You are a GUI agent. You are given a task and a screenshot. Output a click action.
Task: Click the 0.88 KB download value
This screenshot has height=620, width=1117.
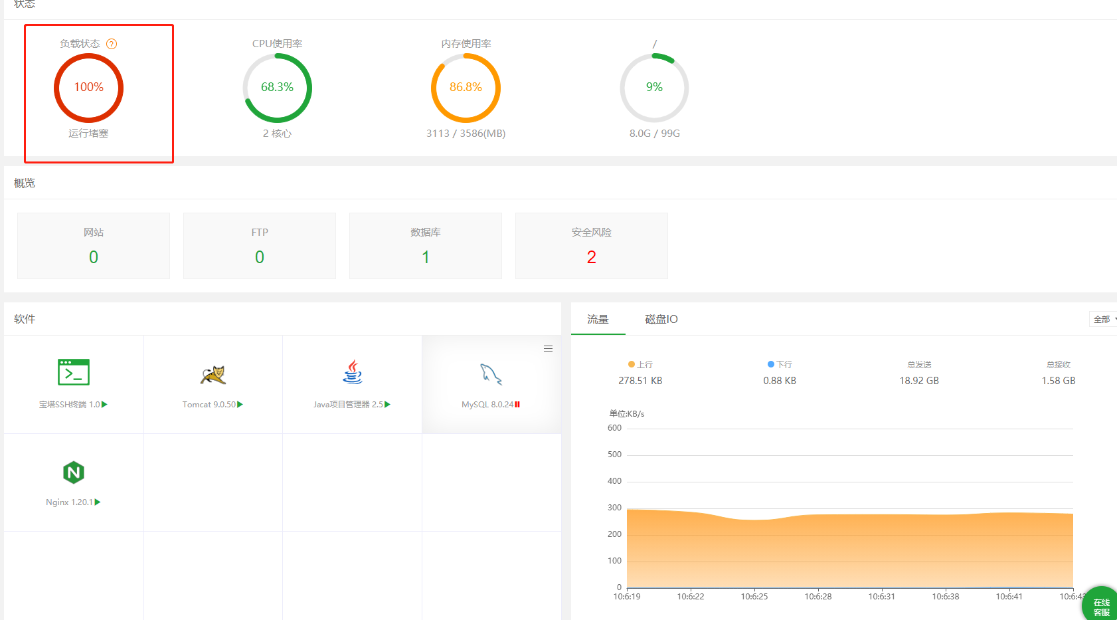(x=780, y=381)
